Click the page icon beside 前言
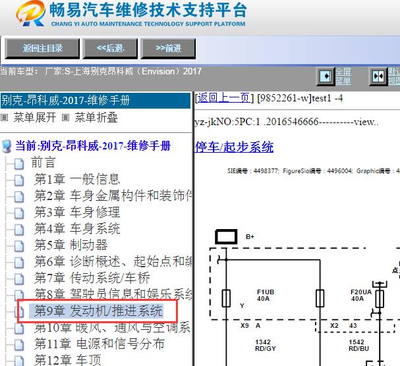Viewport: 400px width, 366px height. (x=19, y=164)
